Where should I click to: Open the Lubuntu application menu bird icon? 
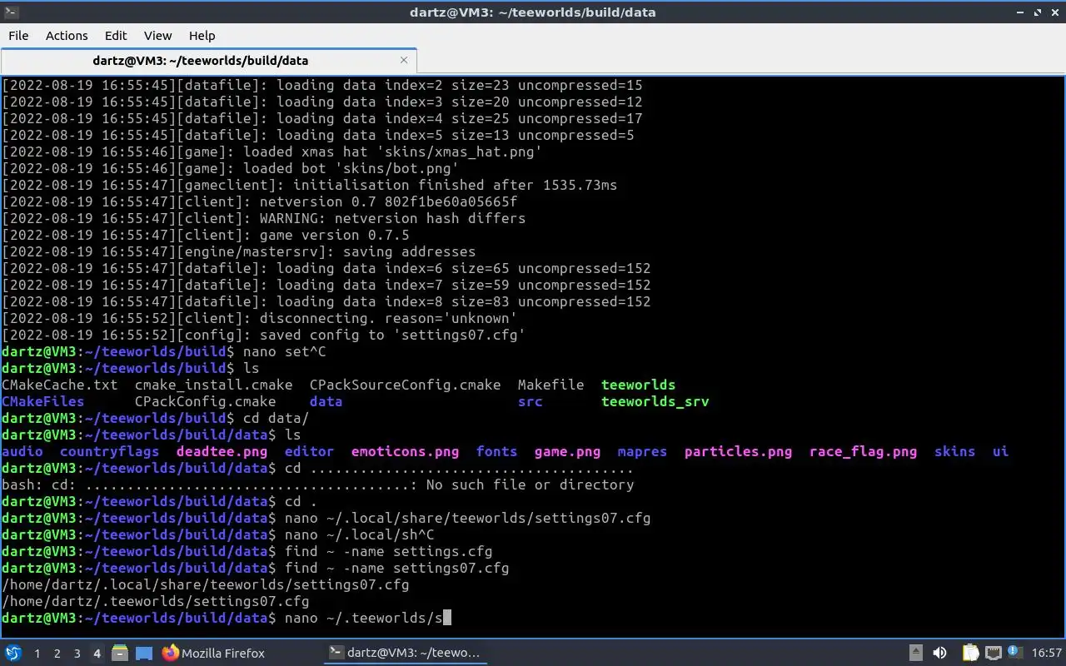pyautogui.click(x=12, y=653)
